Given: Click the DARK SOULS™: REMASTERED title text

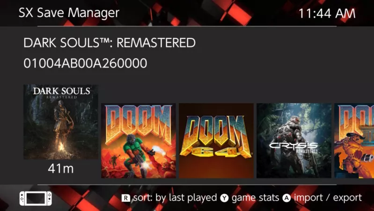Looking at the screenshot, I should pos(110,43).
